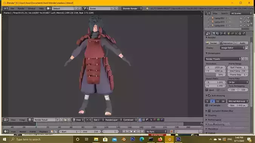Viewport: 255px width, 143px height.
Task: Add a new render preset with plus icon
Action: click(243, 59)
